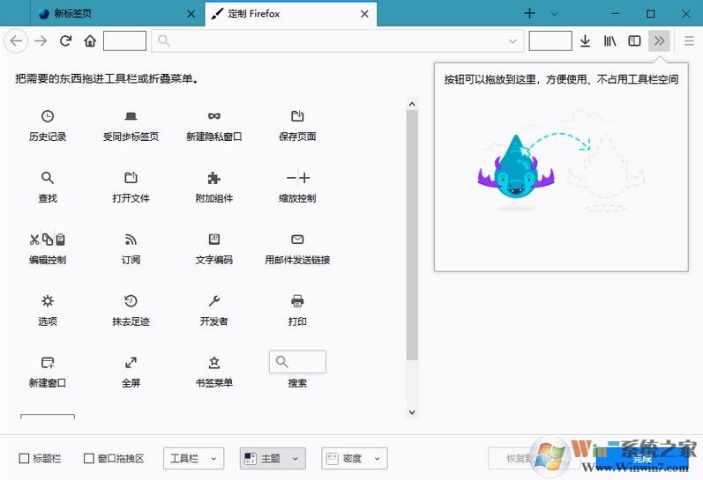
Task: Choose the 文字编码 text encoding icon
Action: point(214,240)
